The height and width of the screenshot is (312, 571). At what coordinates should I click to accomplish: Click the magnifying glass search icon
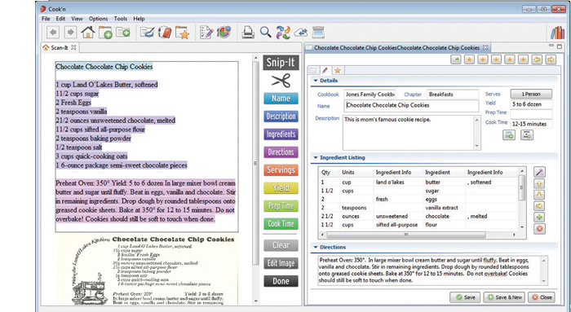265,33
